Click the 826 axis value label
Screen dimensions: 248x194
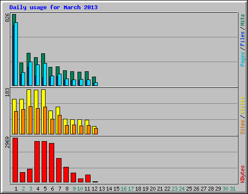click(7, 17)
